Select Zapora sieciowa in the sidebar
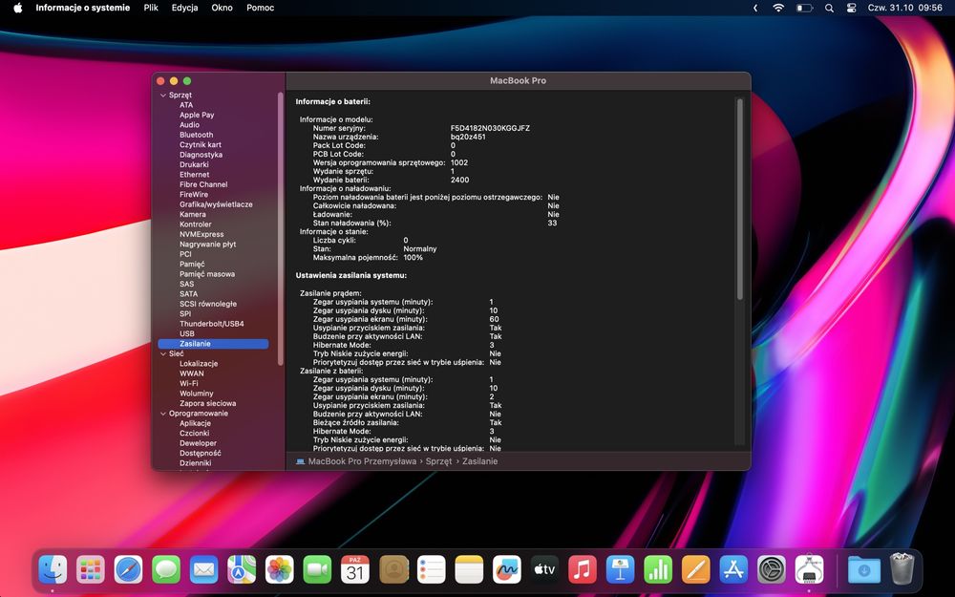This screenshot has width=955, height=597. tap(207, 403)
